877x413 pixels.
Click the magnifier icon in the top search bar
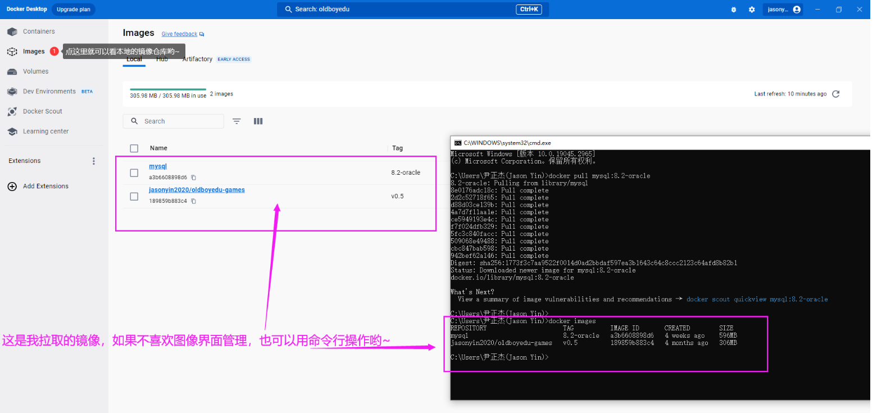pyautogui.click(x=289, y=10)
